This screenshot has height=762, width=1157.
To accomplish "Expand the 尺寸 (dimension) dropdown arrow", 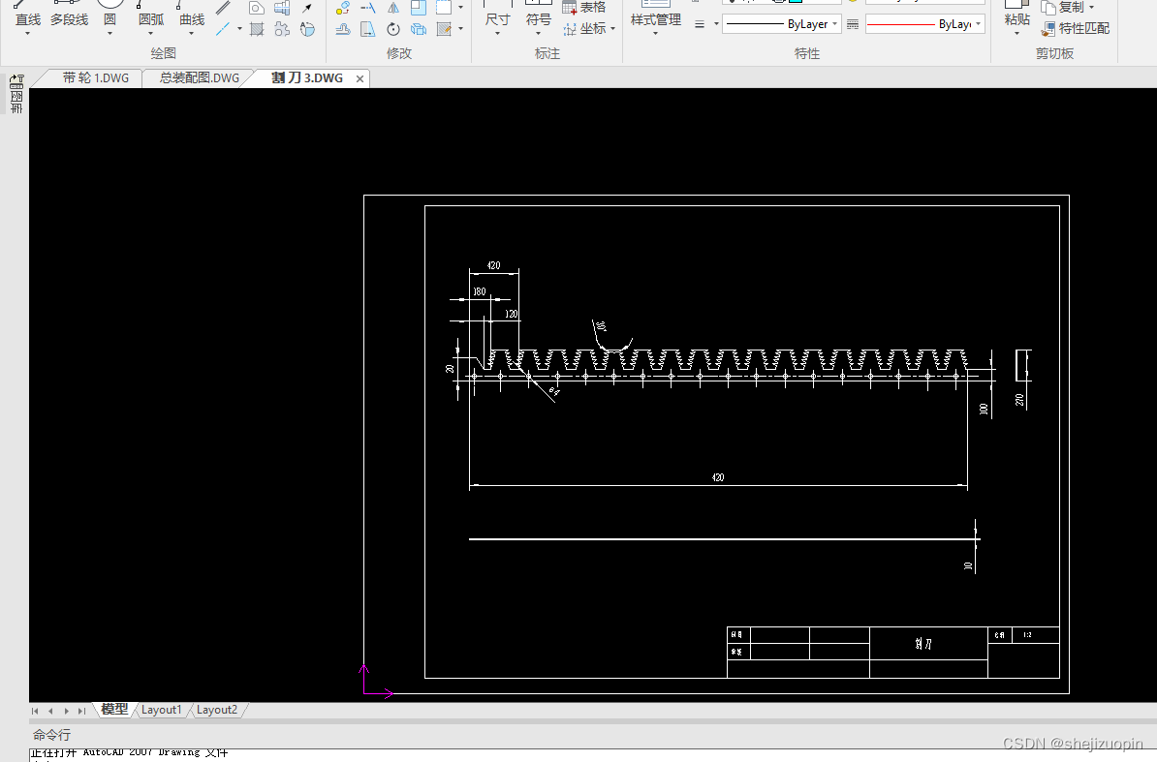I will pos(497,33).
